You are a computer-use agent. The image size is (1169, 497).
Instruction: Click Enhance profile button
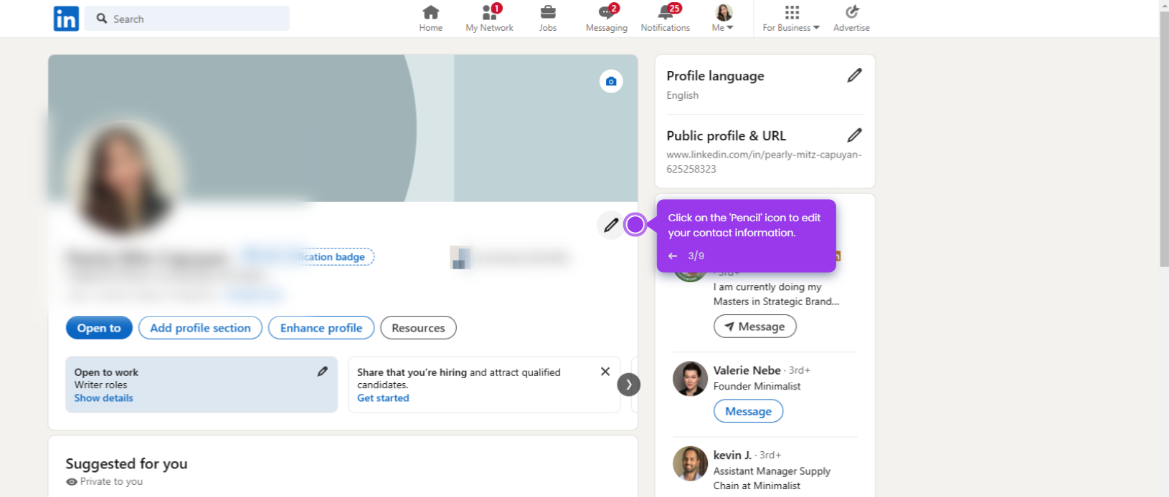coord(321,328)
